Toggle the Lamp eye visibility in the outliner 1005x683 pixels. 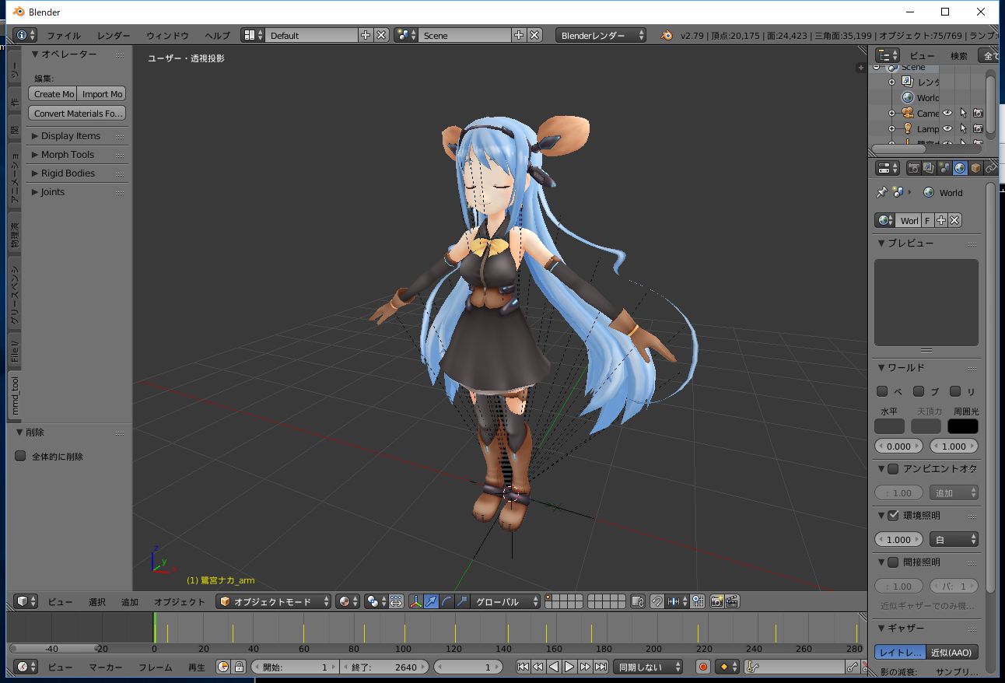947,128
